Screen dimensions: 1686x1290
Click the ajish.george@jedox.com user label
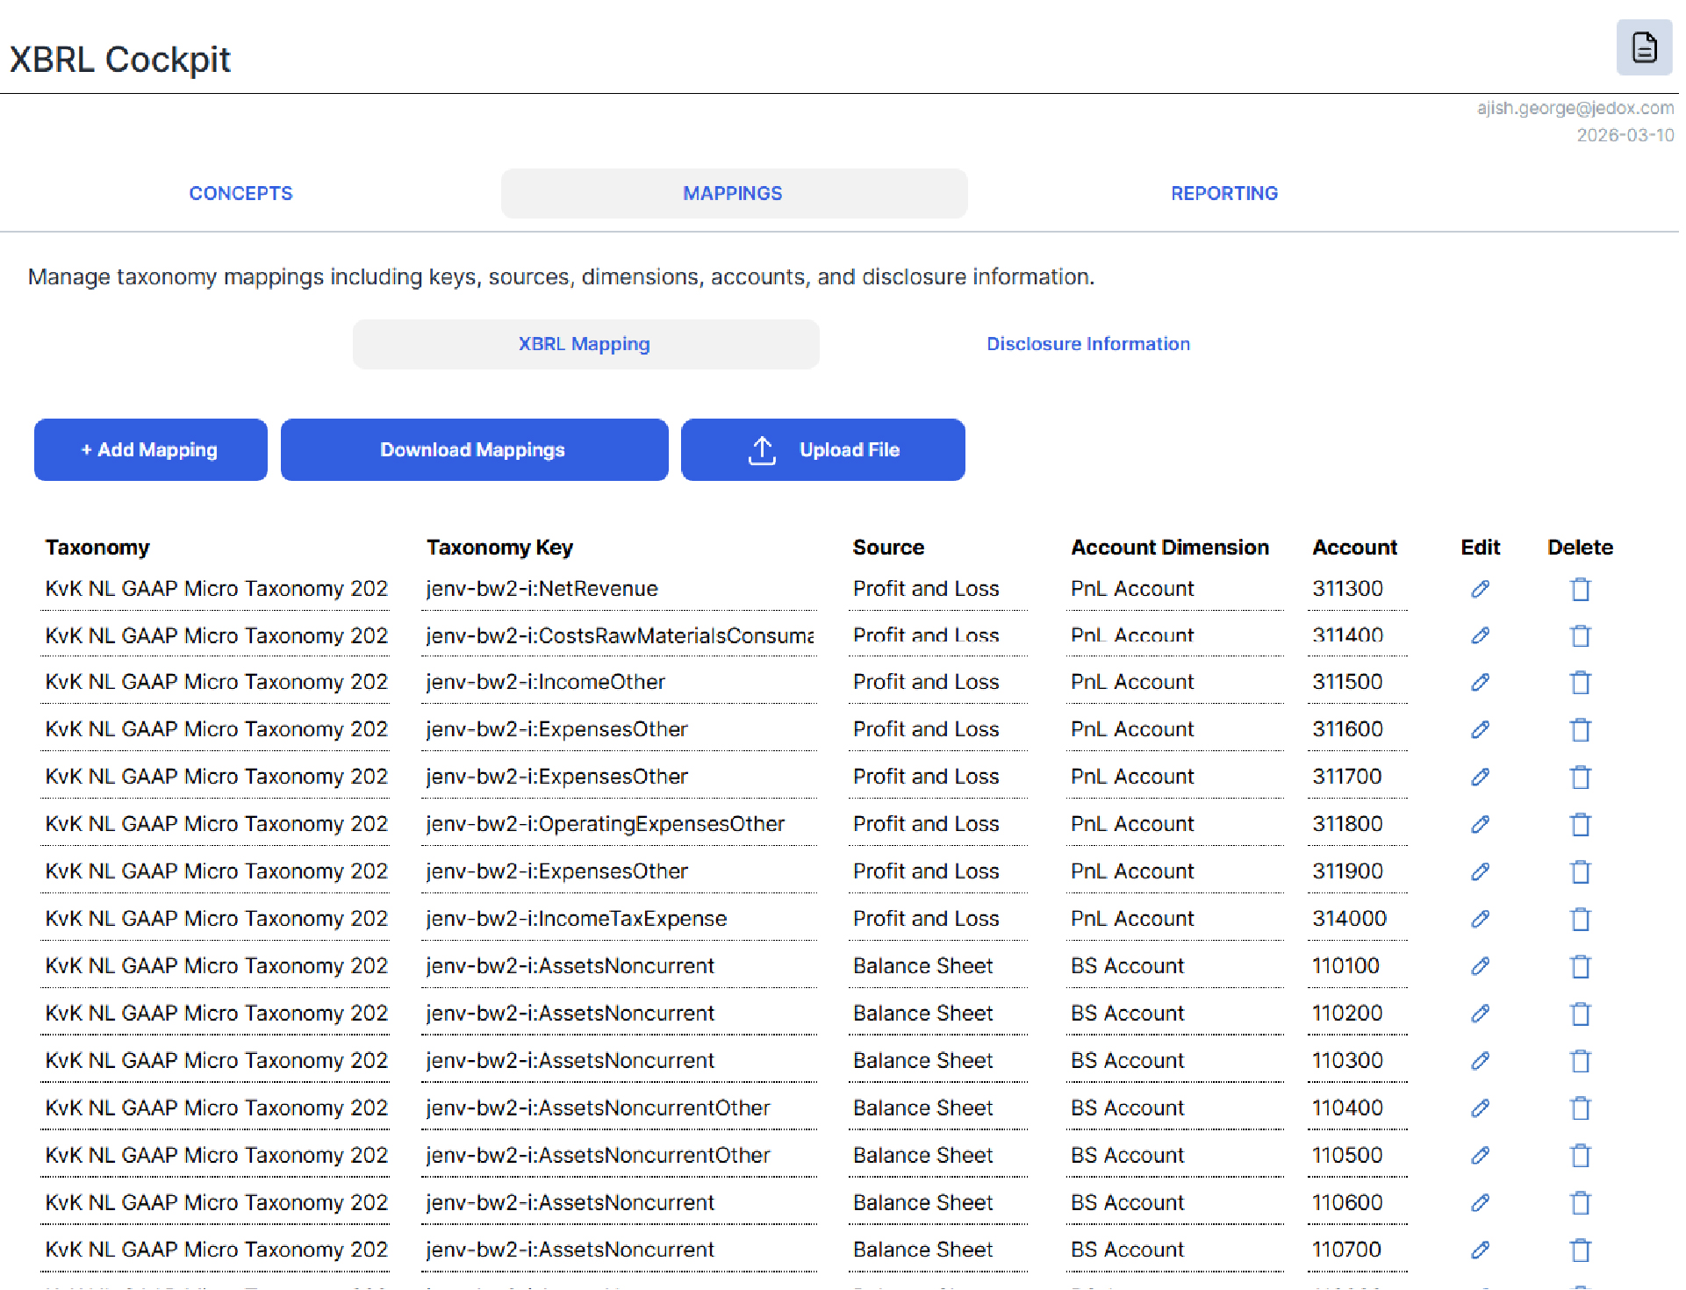point(1575,108)
